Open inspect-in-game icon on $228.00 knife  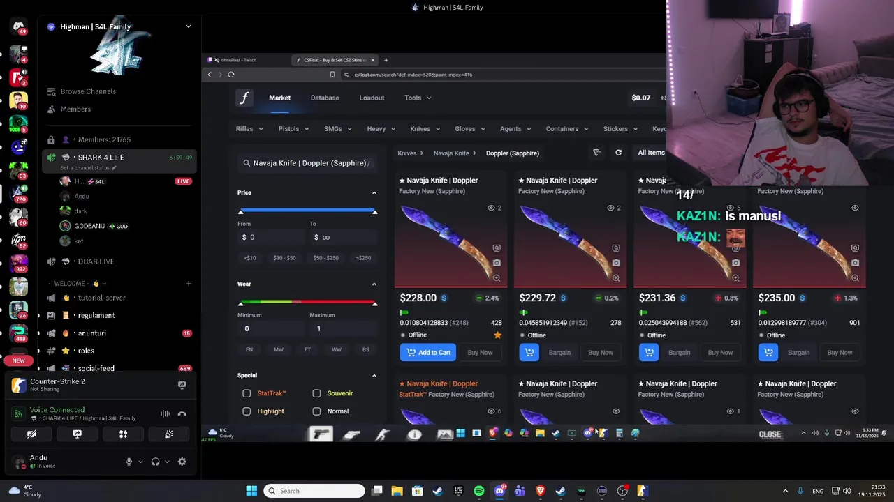tap(497, 248)
